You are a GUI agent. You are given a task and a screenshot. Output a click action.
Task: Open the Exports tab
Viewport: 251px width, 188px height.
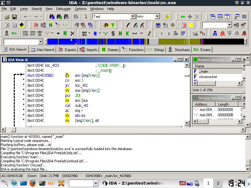tap(67, 50)
